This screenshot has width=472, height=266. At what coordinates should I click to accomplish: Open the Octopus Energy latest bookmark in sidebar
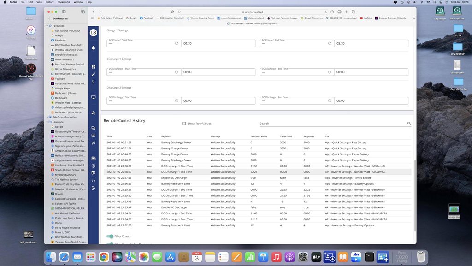click(70, 83)
